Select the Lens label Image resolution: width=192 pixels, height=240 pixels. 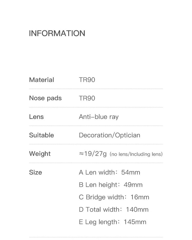point(36,117)
